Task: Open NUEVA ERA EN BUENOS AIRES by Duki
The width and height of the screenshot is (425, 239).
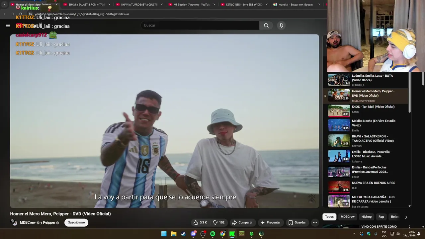Action: point(365,187)
